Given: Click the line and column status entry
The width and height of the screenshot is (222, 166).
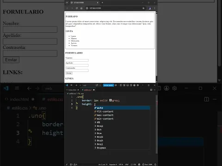Looking at the screenshot, I should click(103, 164).
